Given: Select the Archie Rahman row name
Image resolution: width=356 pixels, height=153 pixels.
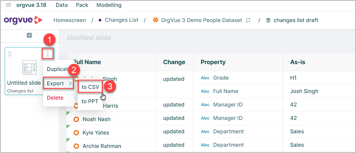Looking at the screenshot, I should tap(102, 146).
